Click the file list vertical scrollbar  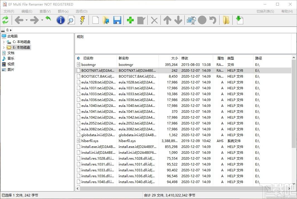click(294, 112)
